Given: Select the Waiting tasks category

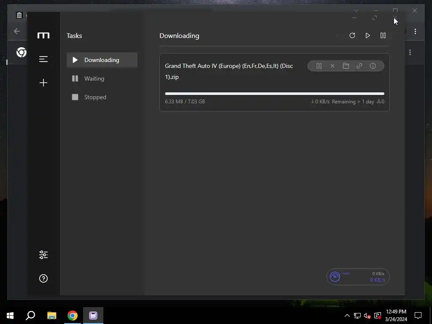Looking at the screenshot, I should click(x=102, y=78).
